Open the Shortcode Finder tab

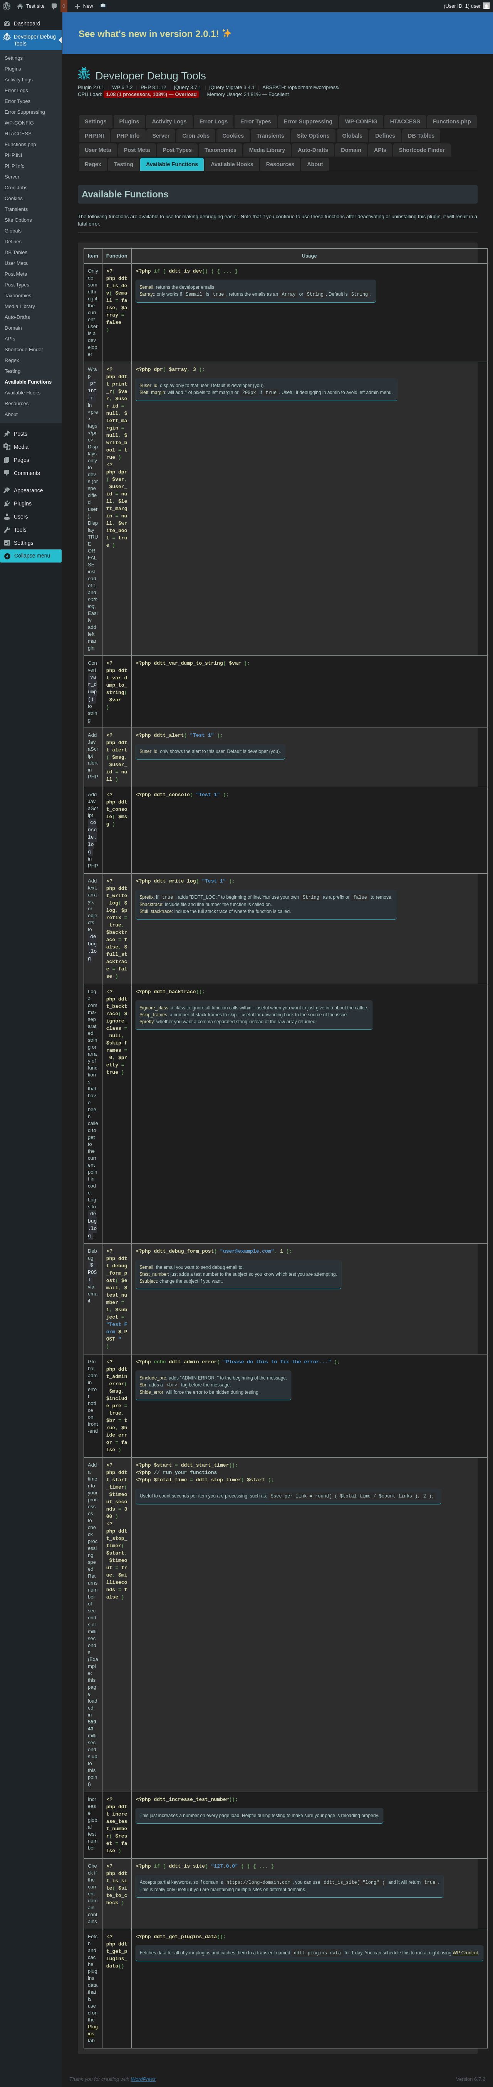tap(422, 150)
